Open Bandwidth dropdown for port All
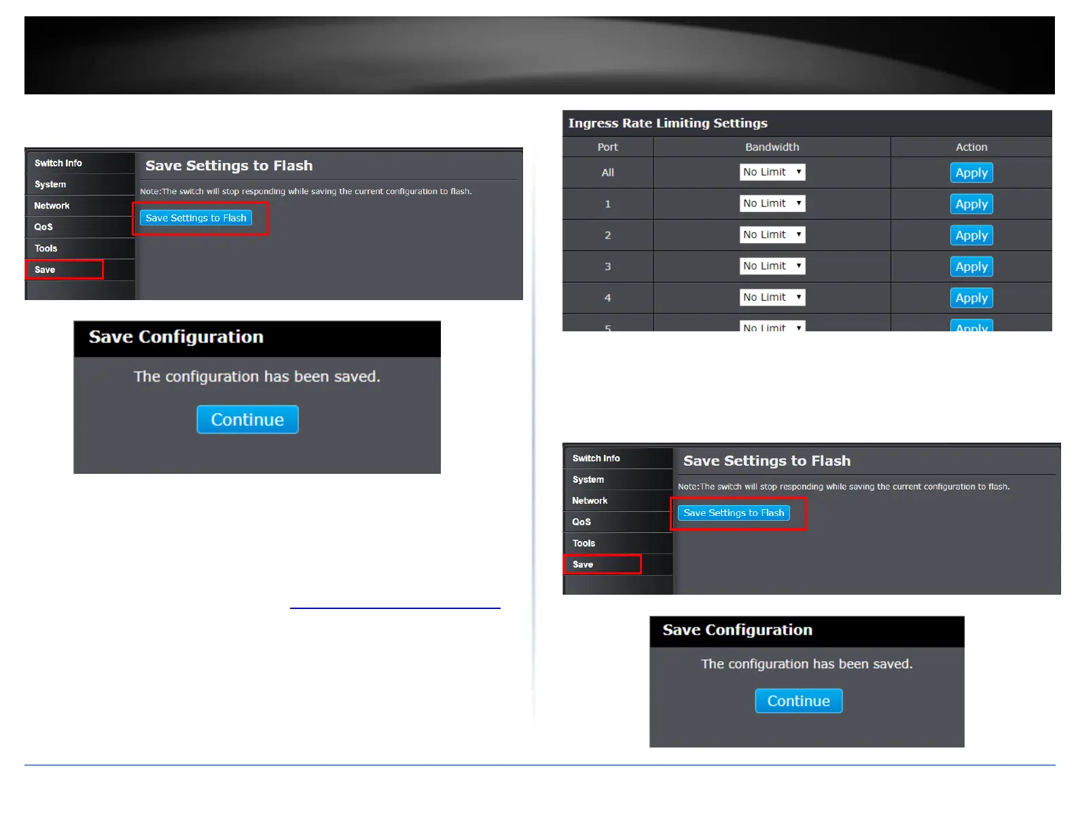This screenshot has width=1076, height=831. point(772,172)
